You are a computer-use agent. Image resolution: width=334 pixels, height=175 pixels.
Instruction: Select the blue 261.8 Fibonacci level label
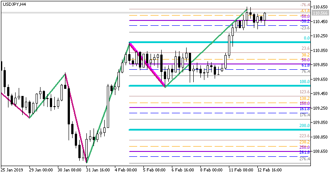click(x=305, y=152)
